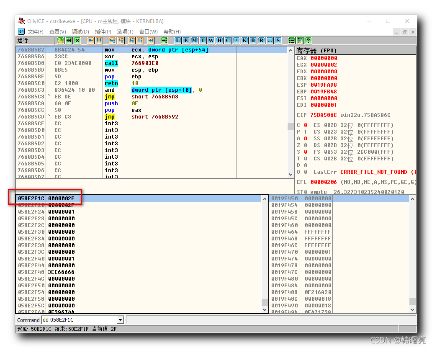
Task: Click the dump pane scroll up arrow
Action: pos(265,199)
